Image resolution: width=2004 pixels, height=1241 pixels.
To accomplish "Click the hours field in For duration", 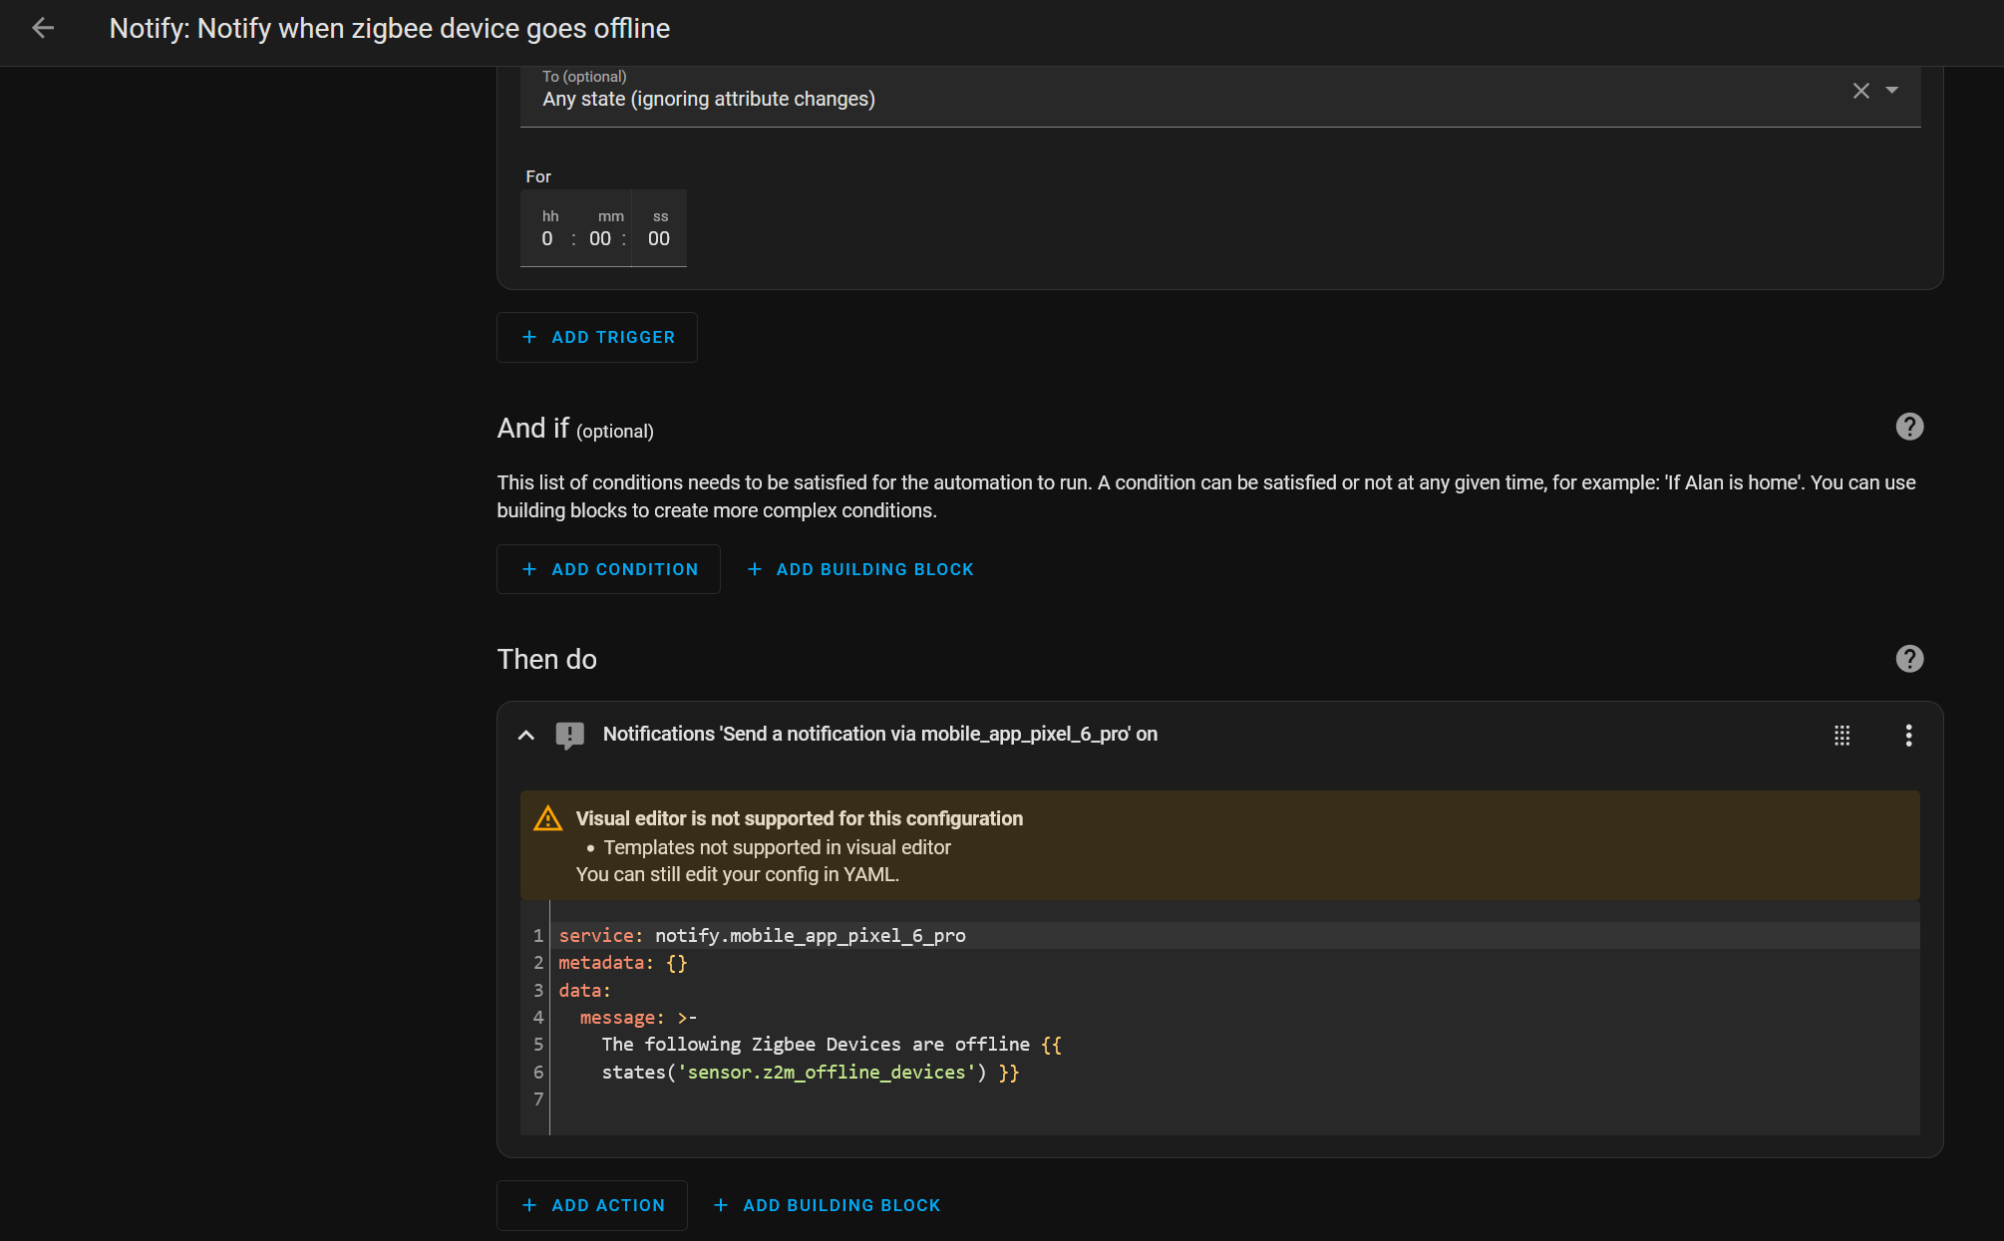I will pyautogui.click(x=547, y=238).
